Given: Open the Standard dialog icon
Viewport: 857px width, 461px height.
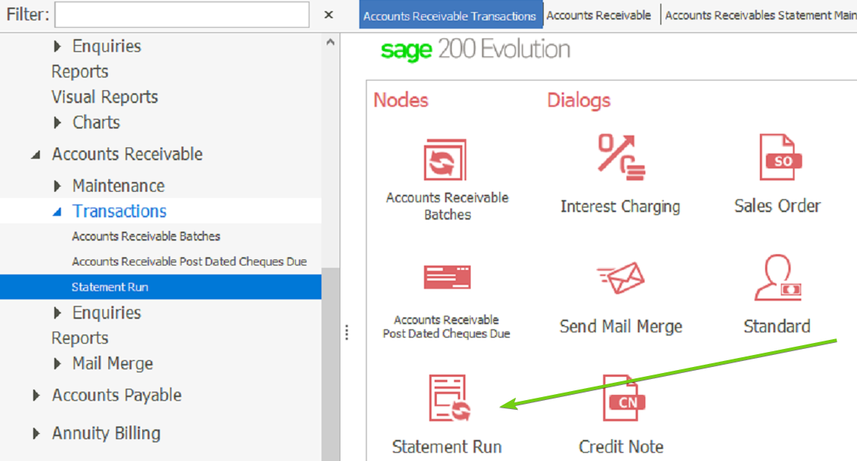Looking at the screenshot, I should tap(777, 279).
